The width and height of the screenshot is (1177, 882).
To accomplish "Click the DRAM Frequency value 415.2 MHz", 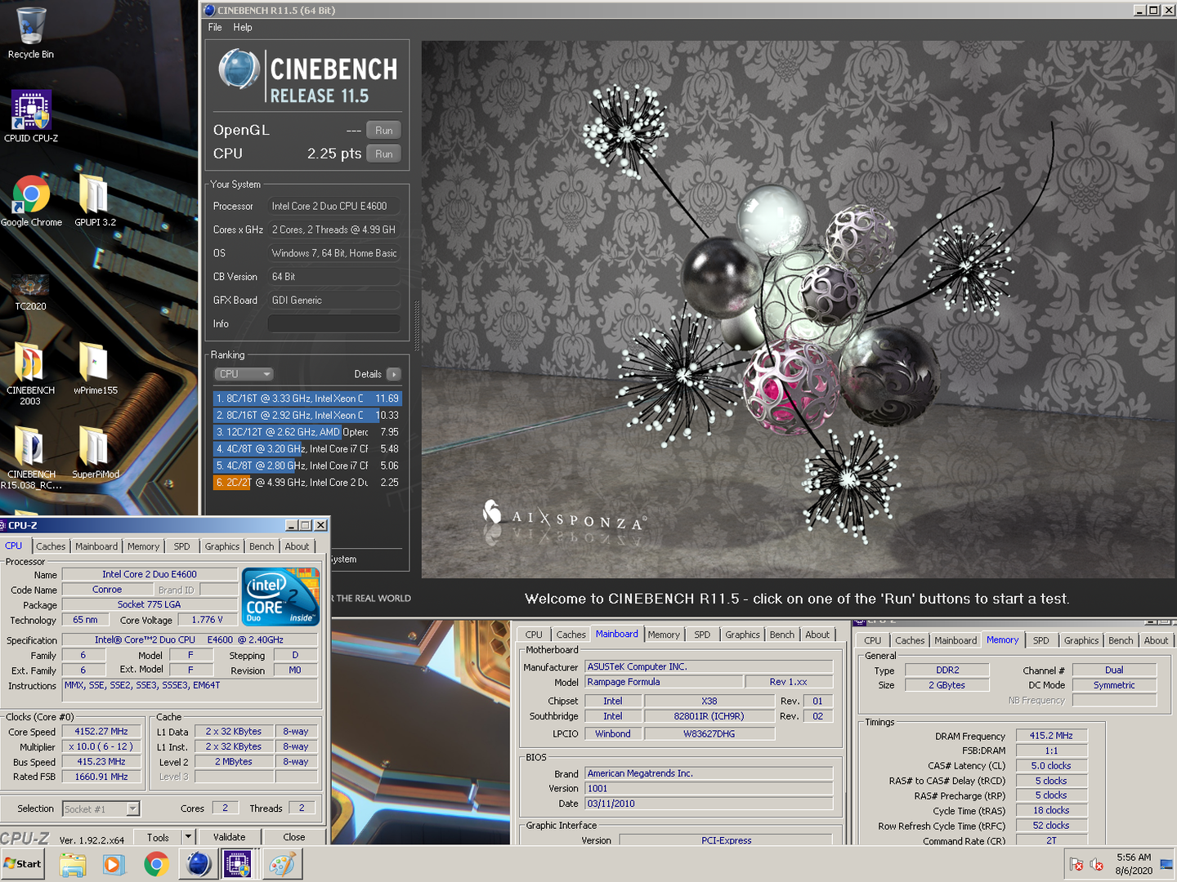I will (x=1051, y=736).
